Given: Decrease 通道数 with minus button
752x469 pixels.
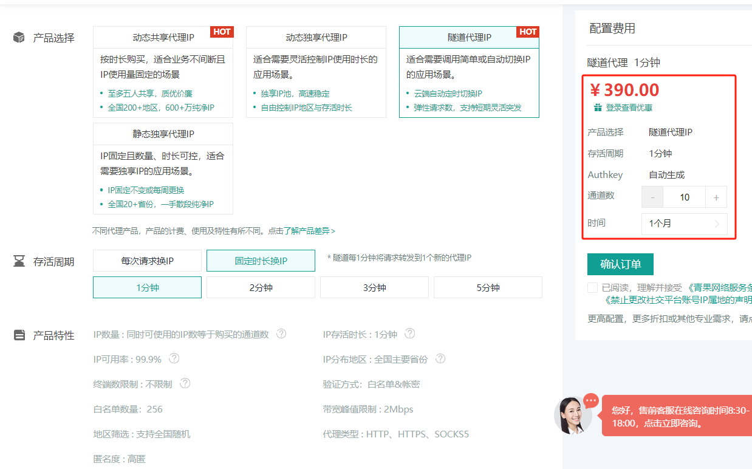Looking at the screenshot, I should tap(652, 197).
